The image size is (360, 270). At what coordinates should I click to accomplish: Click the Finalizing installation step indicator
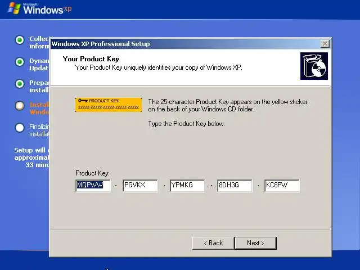[20, 128]
